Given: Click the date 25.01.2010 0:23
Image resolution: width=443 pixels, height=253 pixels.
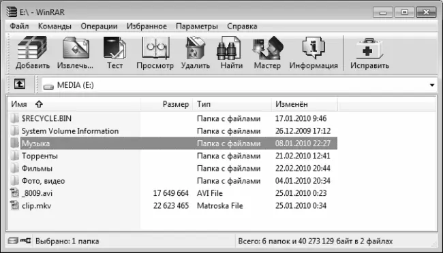Looking at the screenshot, I should coord(301,193).
